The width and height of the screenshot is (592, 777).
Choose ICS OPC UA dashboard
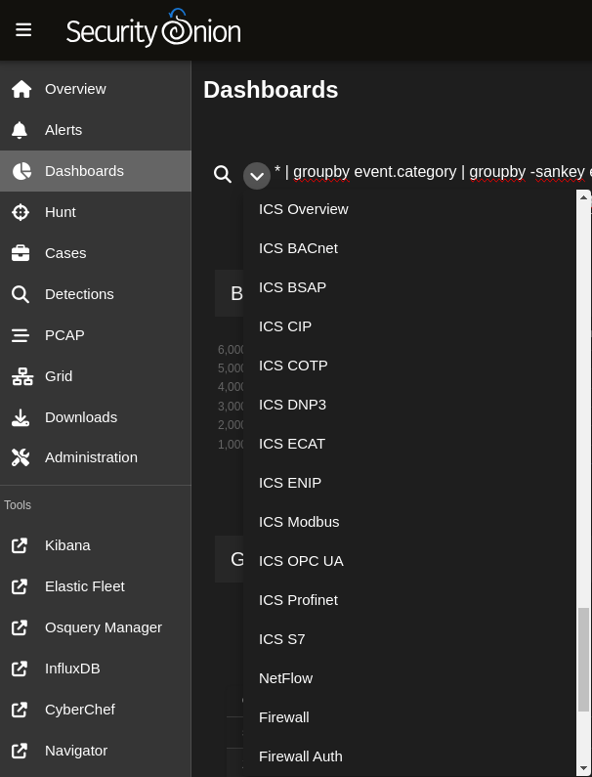(409, 561)
